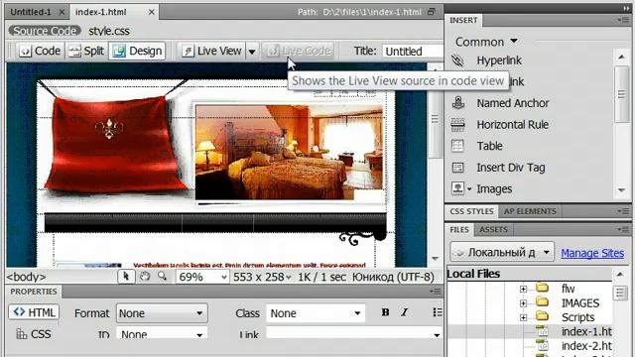This screenshot has height=357, width=635.
Task: Switch to CSS STYLES tab
Action: coord(471,211)
